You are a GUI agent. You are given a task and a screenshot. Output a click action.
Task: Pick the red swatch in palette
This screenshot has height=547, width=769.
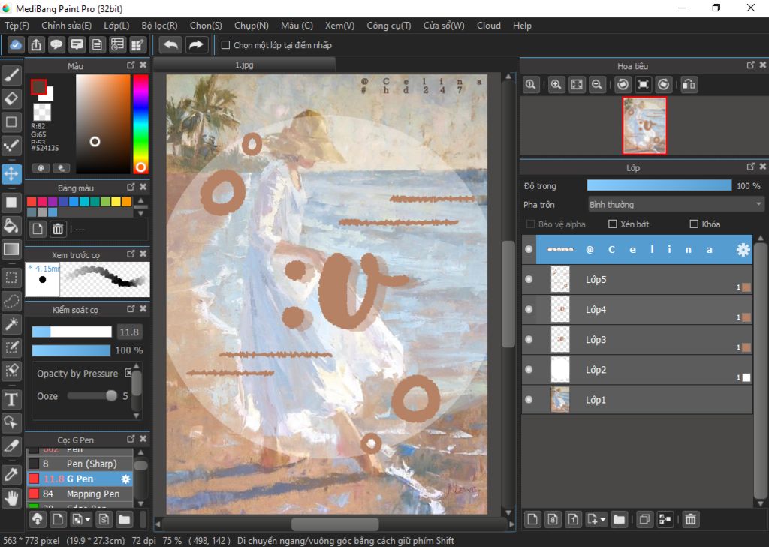(32, 201)
